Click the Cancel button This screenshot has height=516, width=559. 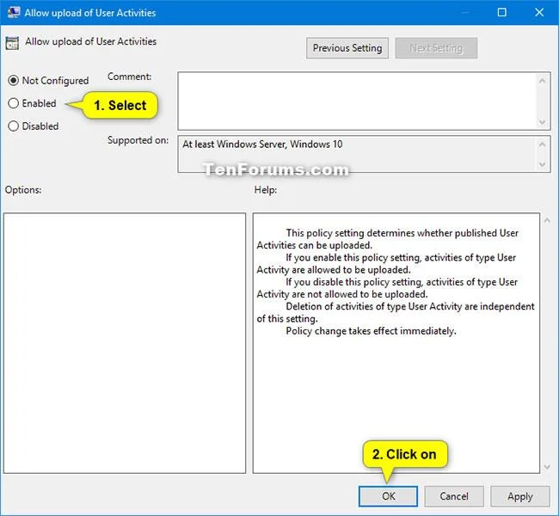tap(454, 496)
